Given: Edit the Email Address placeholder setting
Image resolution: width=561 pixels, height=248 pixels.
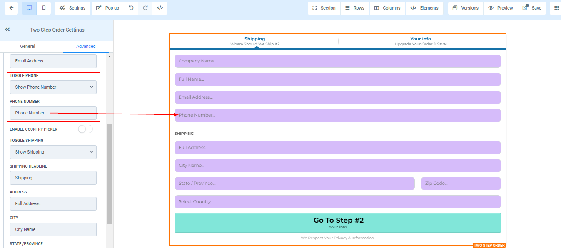Looking at the screenshot, I should [53, 61].
